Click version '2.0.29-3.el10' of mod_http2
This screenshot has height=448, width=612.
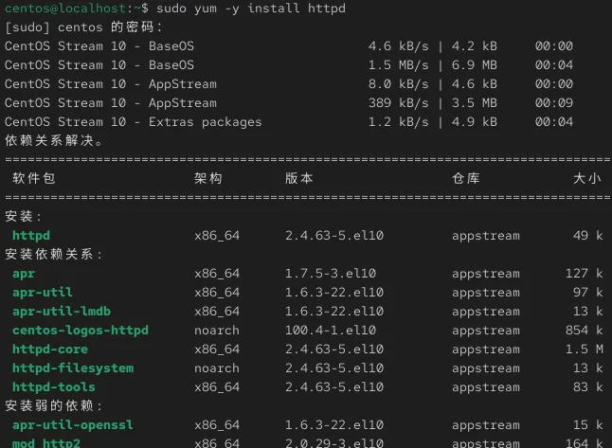[334, 443]
